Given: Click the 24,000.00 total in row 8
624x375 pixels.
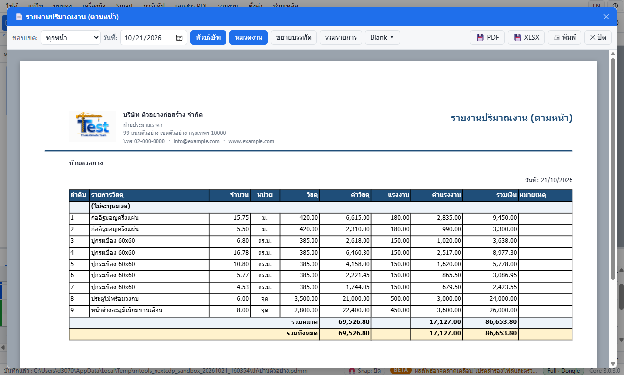Looking at the screenshot, I should [490, 299].
